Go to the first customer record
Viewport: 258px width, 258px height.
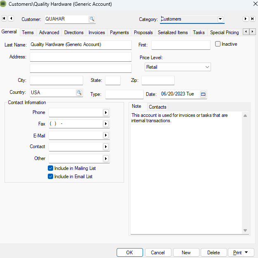[x=4, y=19]
